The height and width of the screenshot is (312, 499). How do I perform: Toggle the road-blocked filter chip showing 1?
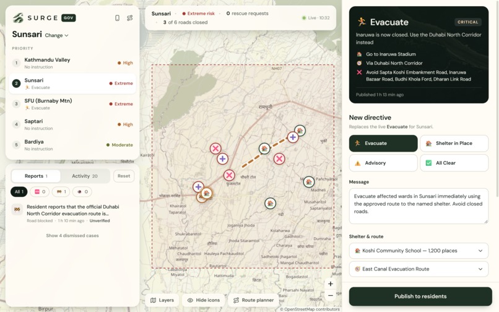tap(61, 192)
